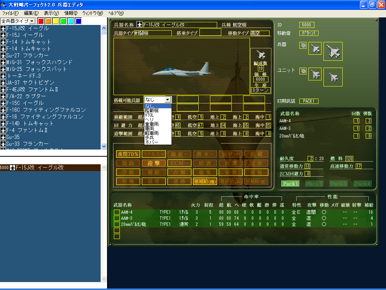Select VTOL from the open dropdown list

point(150,115)
